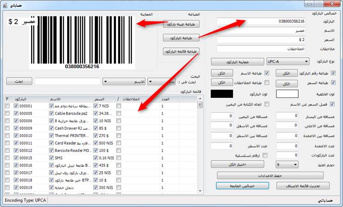Viewport: 343px width, 207px height.
Task: Click تحديث قائمة الاصناف button
Action: (303, 186)
